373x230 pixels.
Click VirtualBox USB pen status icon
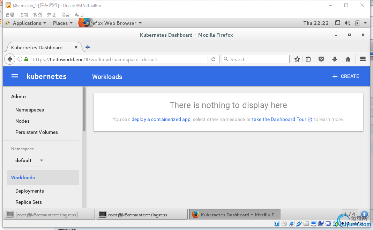click(x=299, y=224)
